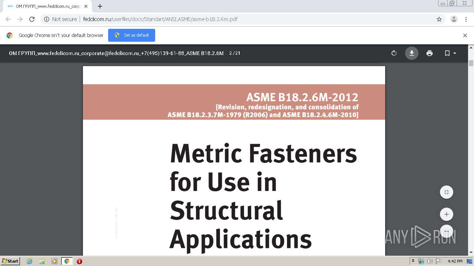
Task: Click the PDF page number indicator
Action: [235, 53]
